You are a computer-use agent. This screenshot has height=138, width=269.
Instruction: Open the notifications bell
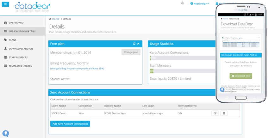click(183, 3)
